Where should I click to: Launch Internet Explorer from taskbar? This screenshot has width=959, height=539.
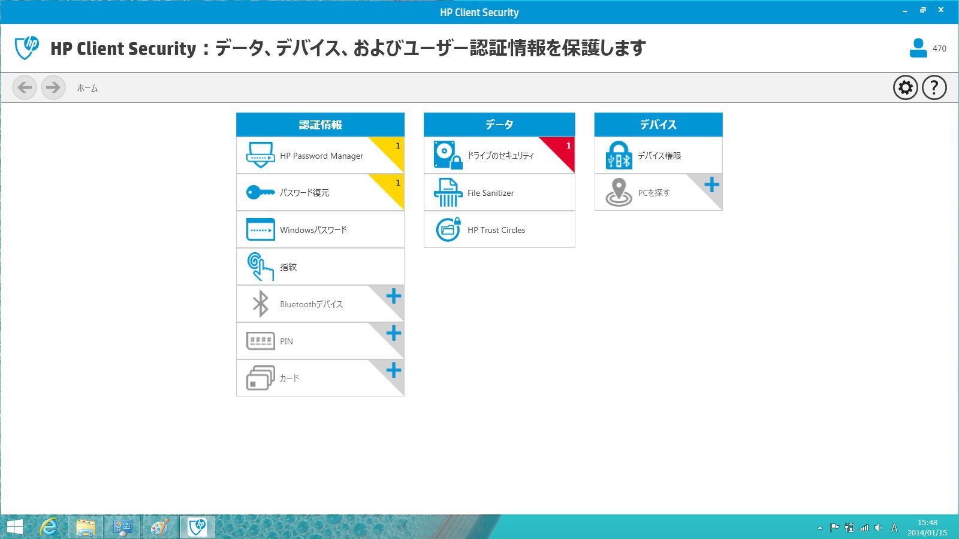pyautogui.click(x=49, y=527)
